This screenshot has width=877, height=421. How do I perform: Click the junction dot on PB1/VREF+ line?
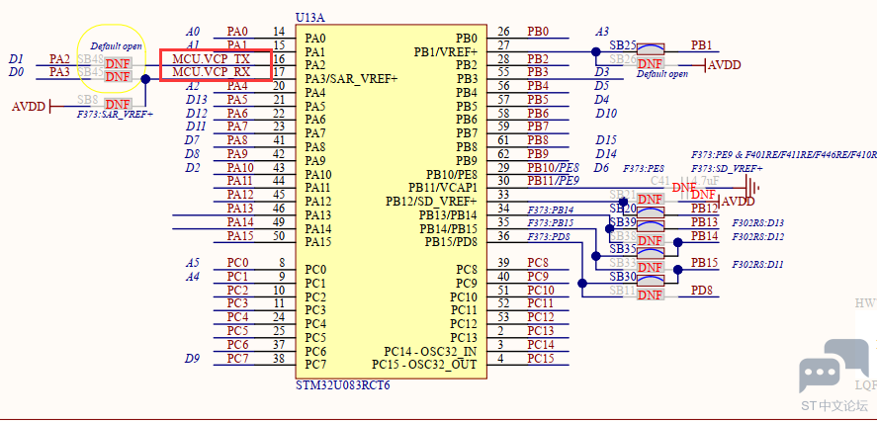(596, 52)
